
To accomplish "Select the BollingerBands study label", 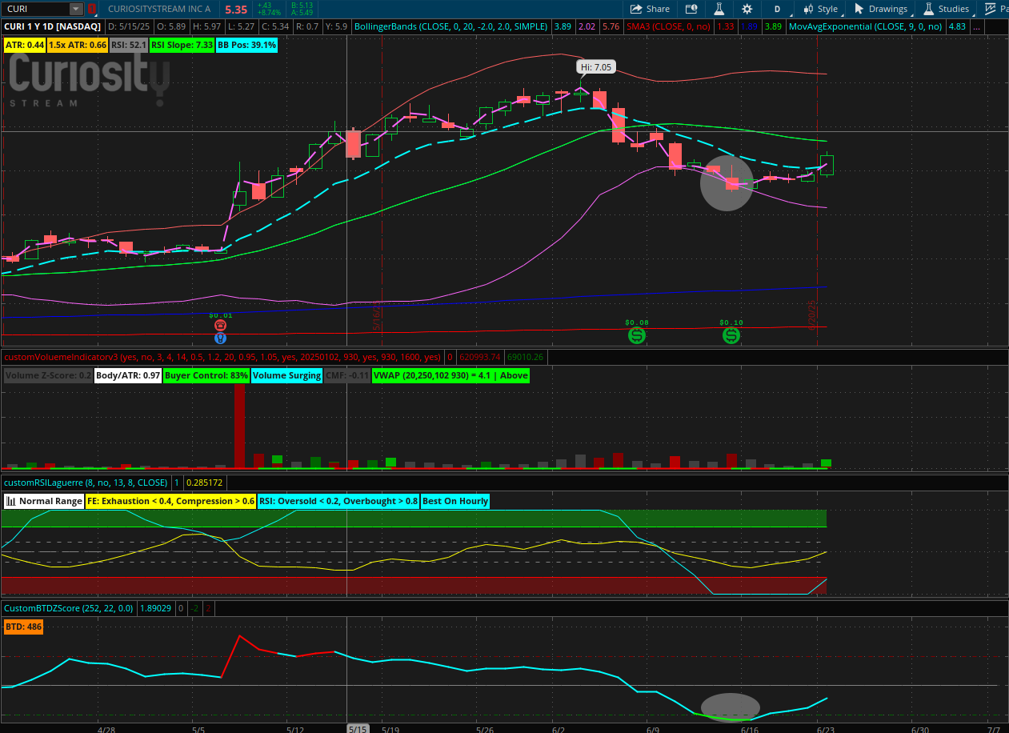I will 450,26.
